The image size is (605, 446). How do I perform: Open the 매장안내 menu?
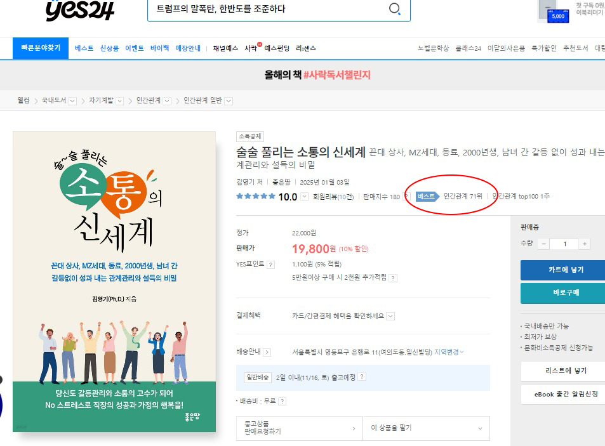point(188,48)
